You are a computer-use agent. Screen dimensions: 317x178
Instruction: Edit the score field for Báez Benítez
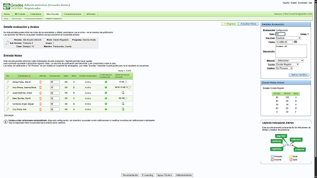[x=55, y=98]
